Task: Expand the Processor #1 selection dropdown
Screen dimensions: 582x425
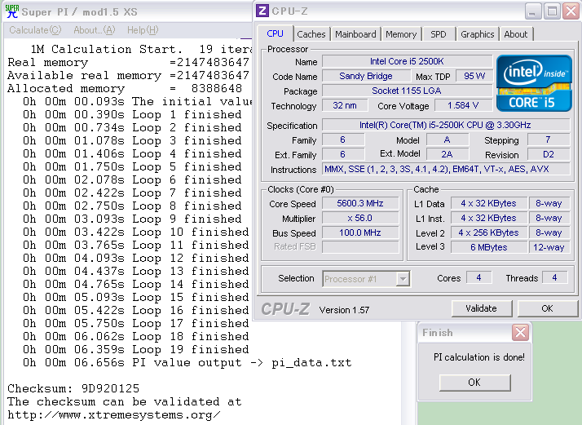Action: coord(403,279)
